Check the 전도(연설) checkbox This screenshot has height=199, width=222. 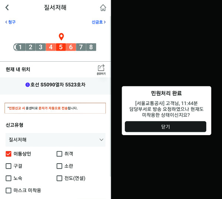[x=59, y=178]
